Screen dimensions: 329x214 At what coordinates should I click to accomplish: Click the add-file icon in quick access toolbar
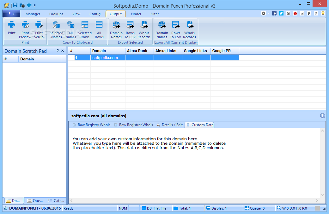[x=22, y=5]
